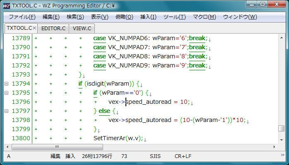Switch to the EDITOR.C tab
The width and height of the screenshot is (289, 165).
(53, 29)
